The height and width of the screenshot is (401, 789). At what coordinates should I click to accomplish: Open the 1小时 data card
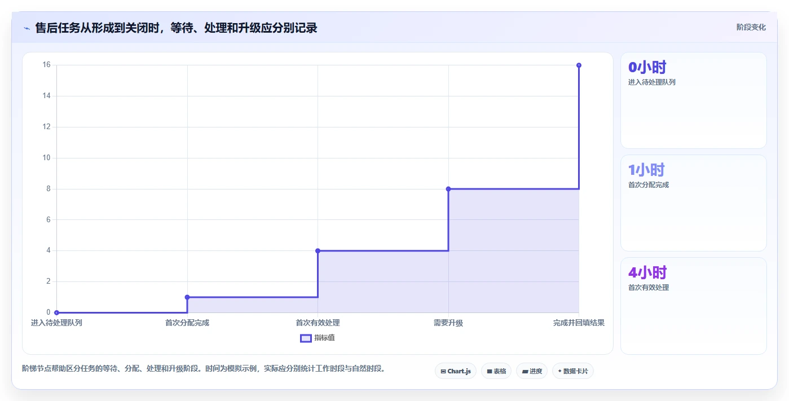coord(694,203)
